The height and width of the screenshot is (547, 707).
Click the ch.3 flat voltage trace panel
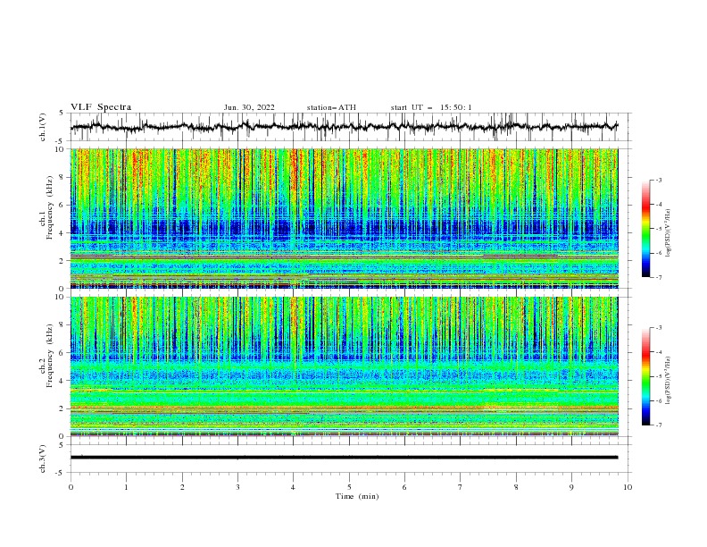[x=351, y=459]
